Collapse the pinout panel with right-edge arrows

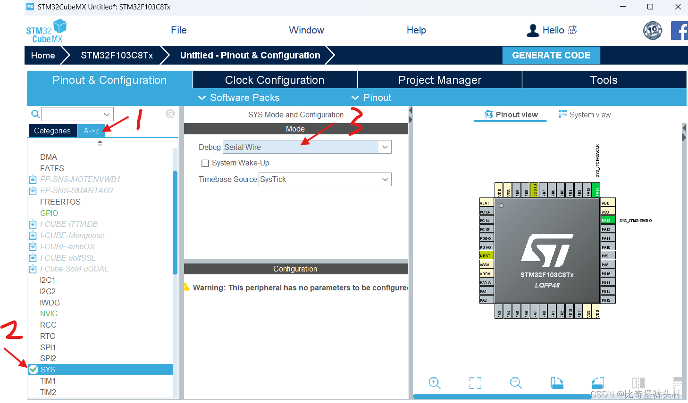(684, 132)
